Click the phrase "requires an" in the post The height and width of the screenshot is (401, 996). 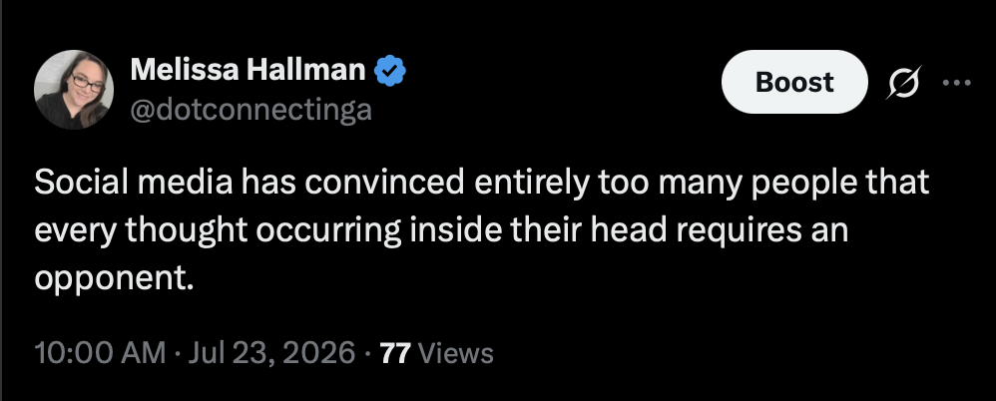click(x=761, y=231)
